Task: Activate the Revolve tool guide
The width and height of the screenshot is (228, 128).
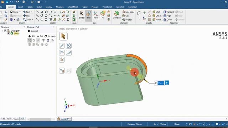Action: 69,46
